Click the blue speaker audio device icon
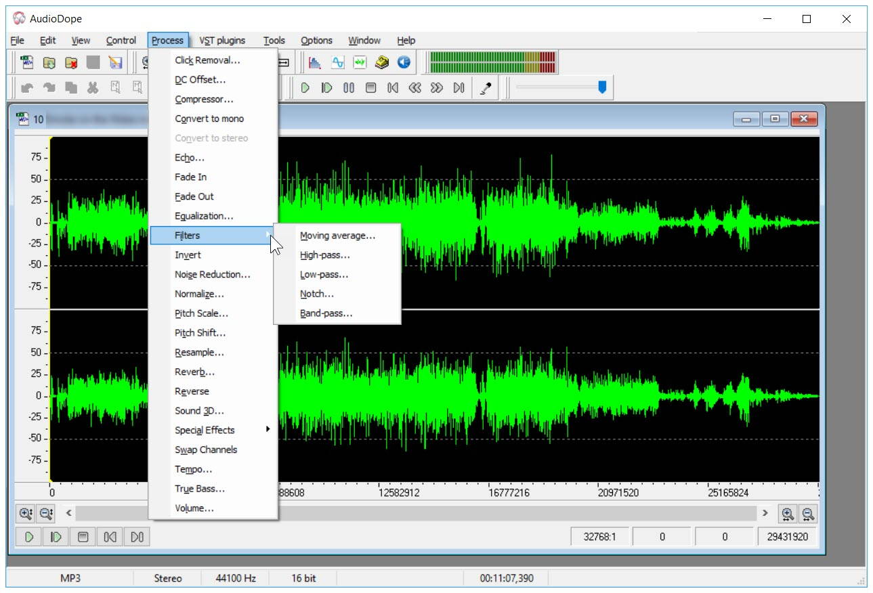Viewport: 873px width, 593px height. click(x=404, y=62)
